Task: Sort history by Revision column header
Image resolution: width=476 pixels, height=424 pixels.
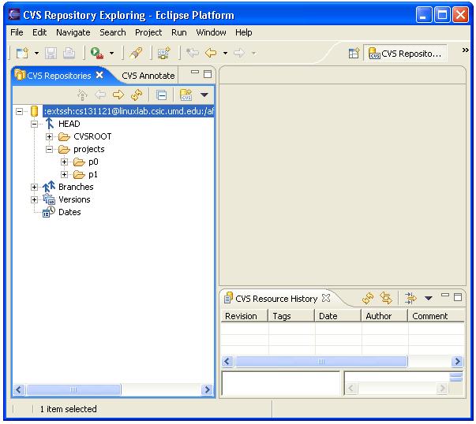Action: [x=245, y=316]
